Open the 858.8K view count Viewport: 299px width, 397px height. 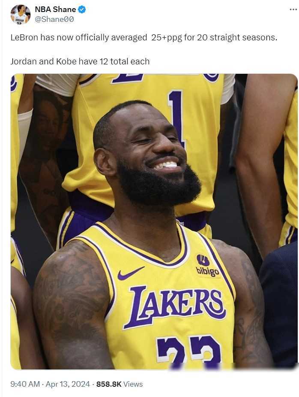[x=109, y=384]
